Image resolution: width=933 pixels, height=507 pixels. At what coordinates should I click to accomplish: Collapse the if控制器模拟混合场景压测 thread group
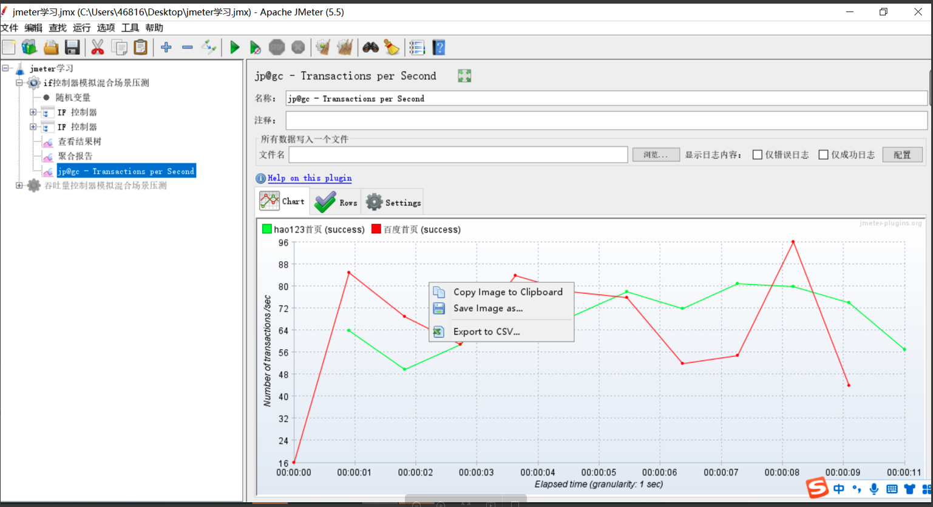pos(19,83)
